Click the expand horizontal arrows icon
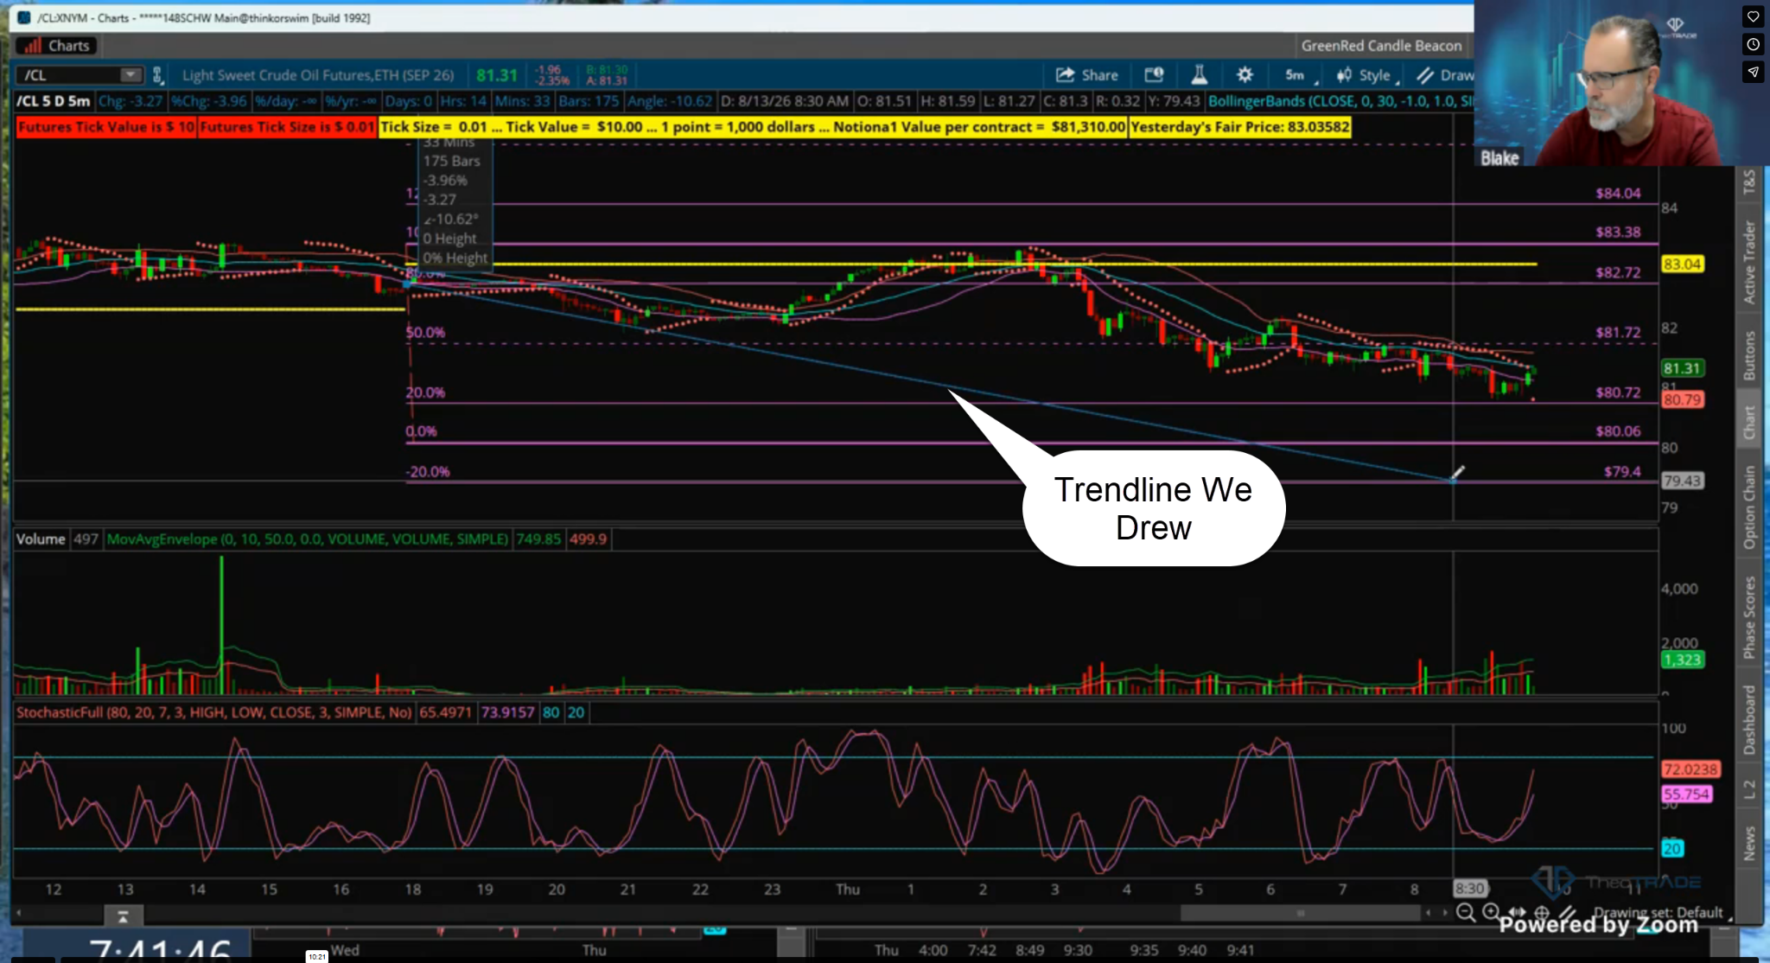This screenshot has height=963, width=1770. pos(1517,912)
